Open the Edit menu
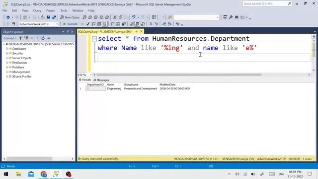Screen dimensions: 318x179 (14, 10)
